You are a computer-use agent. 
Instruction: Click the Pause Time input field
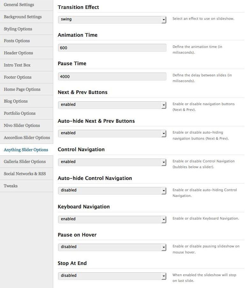coord(112,76)
